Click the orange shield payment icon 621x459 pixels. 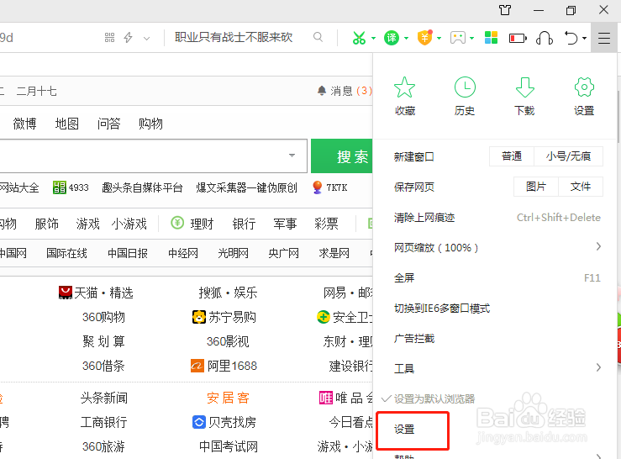424,38
